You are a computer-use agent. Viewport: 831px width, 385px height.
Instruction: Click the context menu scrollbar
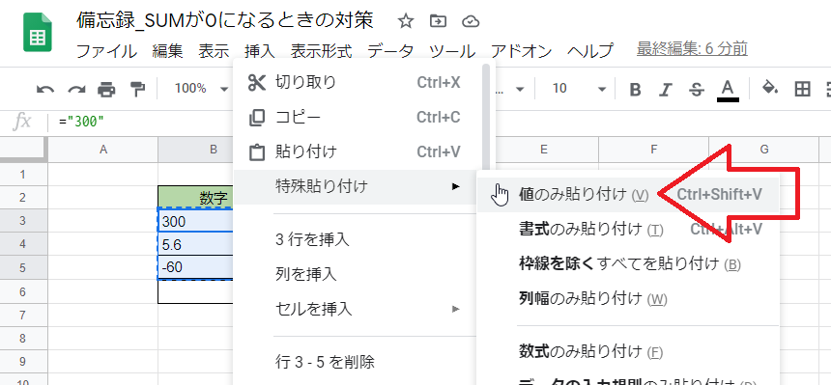(x=485, y=118)
